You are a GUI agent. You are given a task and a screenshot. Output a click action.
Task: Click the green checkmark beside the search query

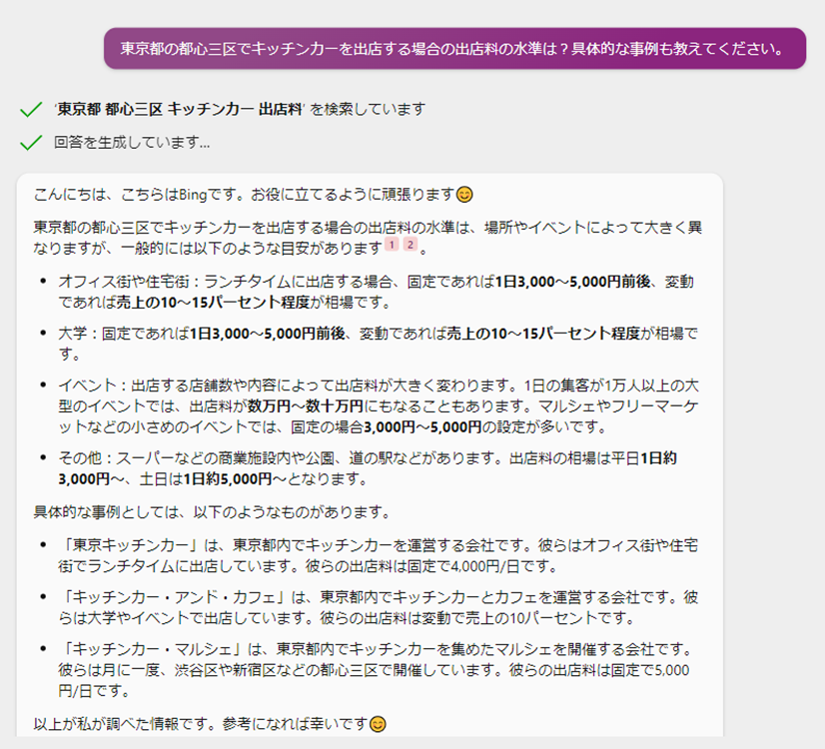pos(31,110)
